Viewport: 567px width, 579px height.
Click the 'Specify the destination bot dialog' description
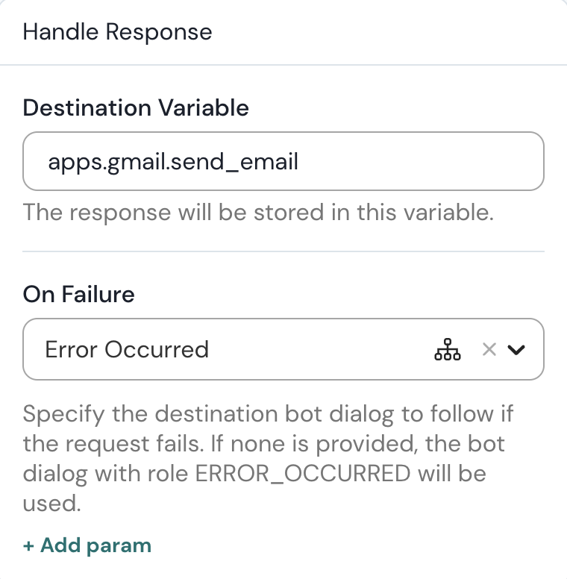(269, 413)
